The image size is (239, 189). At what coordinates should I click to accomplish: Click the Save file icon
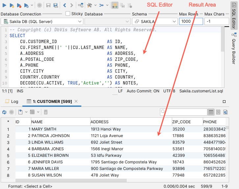[48, 5]
